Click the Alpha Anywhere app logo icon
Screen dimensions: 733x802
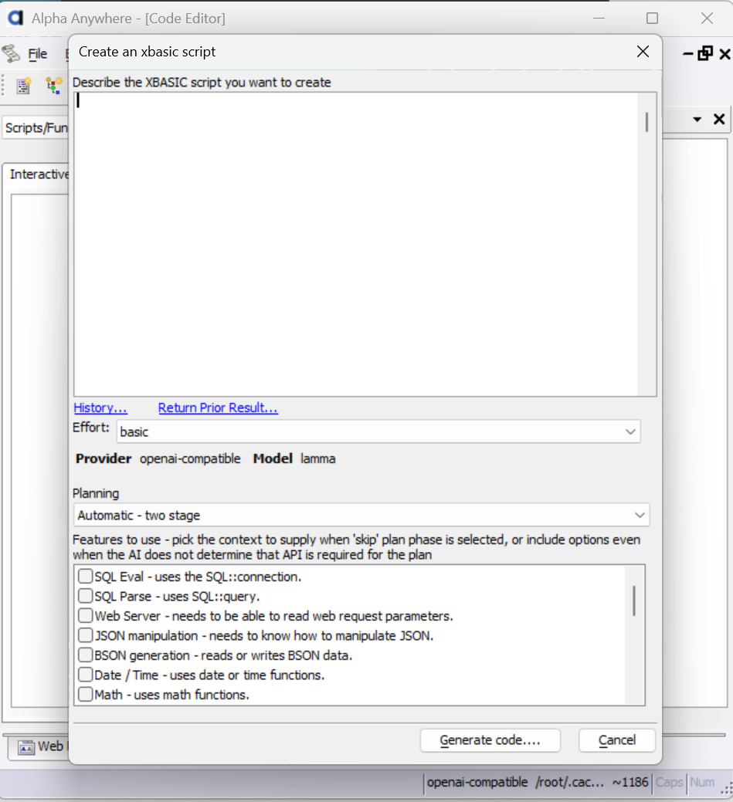point(15,18)
